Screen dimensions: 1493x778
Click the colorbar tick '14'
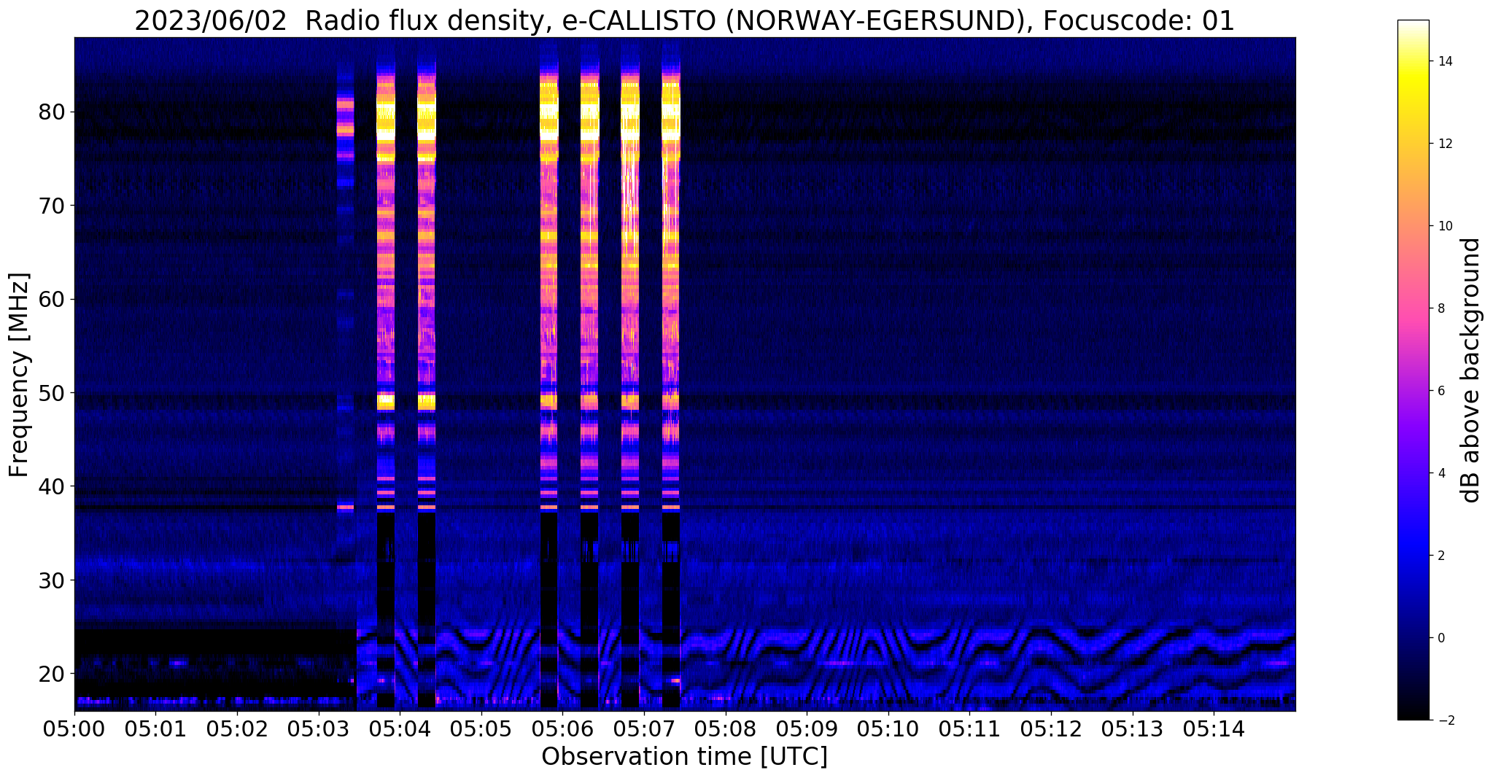[x=1445, y=61]
